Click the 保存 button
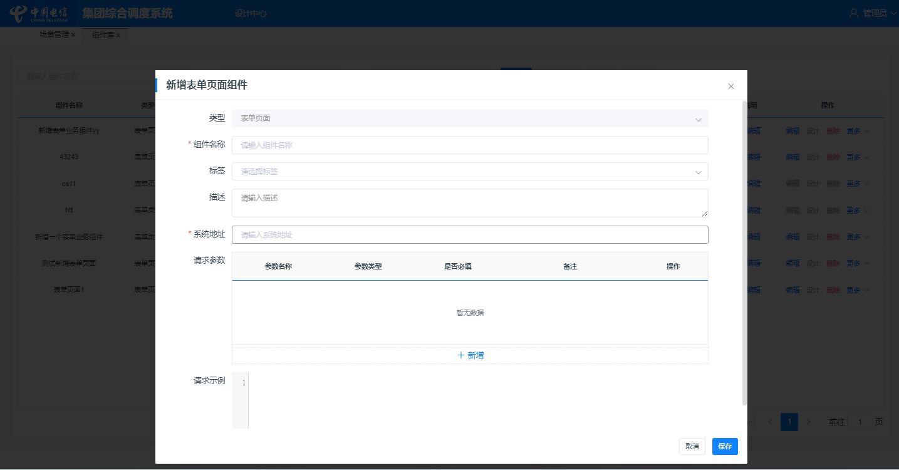899x470 pixels. [x=725, y=446]
